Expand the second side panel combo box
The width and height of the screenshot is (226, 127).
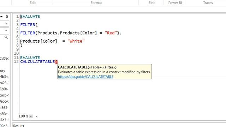pos(6,31)
